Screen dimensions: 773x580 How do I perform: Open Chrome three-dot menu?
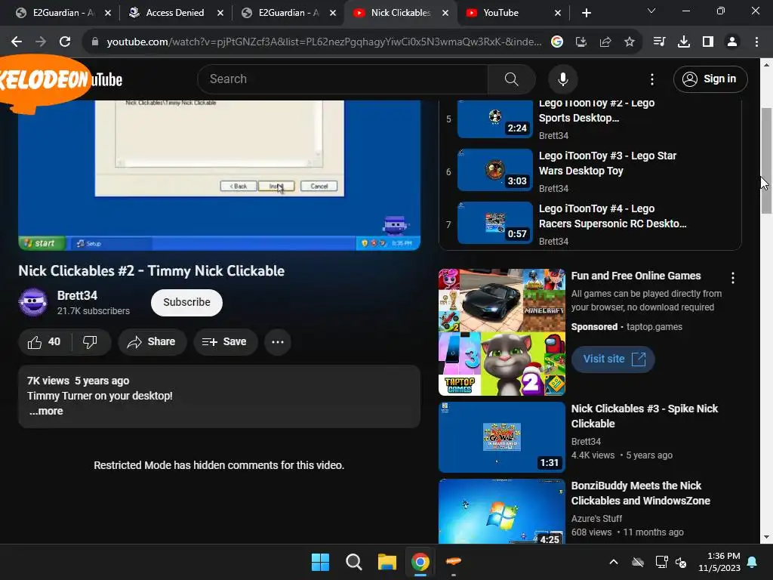tap(756, 42)
